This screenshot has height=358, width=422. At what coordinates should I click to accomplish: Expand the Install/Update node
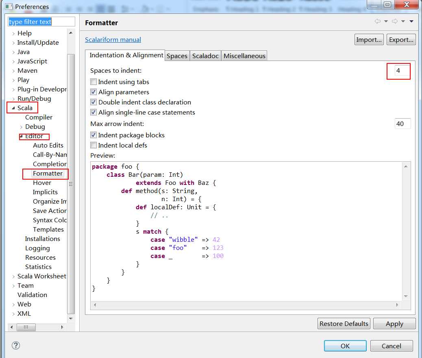click(x=13, y=43)
